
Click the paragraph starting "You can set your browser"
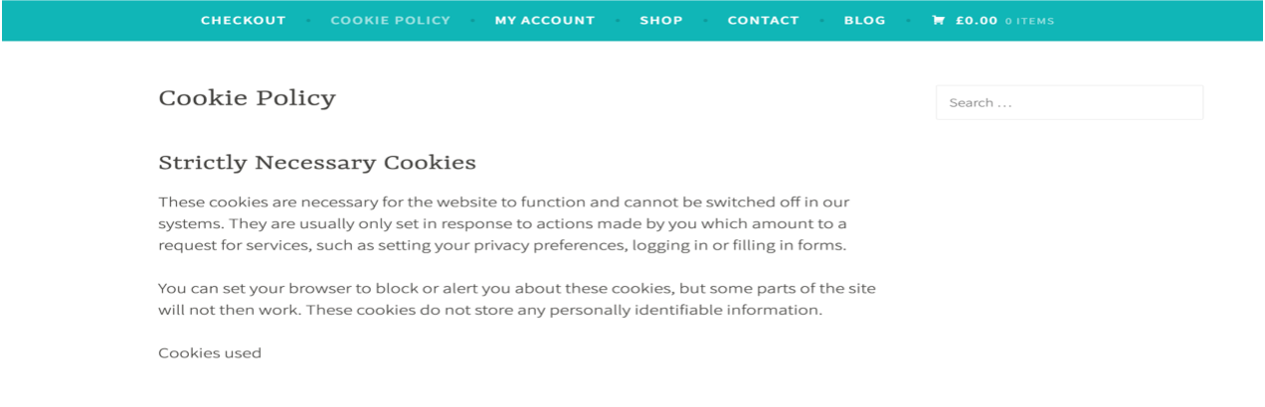(x=517, y=299)
